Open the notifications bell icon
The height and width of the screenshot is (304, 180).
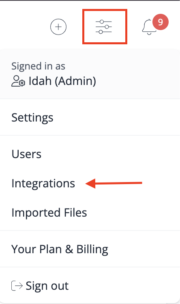point(149,27)
